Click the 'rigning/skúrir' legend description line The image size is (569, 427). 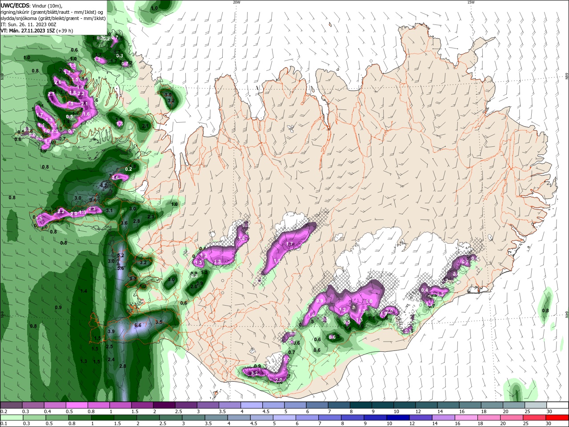coord(52,12)
